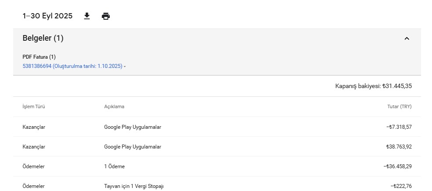Select the 1–30 Eyl 2025 date heading
The height and width of the screenshot is (191, 432).
pos(47,16)
